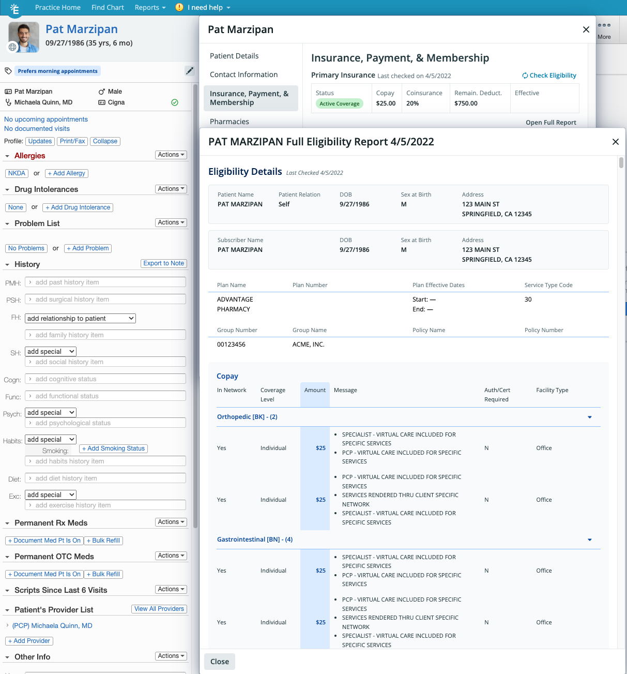
Task: Click the green insurance verified checkmark icon
Action: click(x=175, y=102)
